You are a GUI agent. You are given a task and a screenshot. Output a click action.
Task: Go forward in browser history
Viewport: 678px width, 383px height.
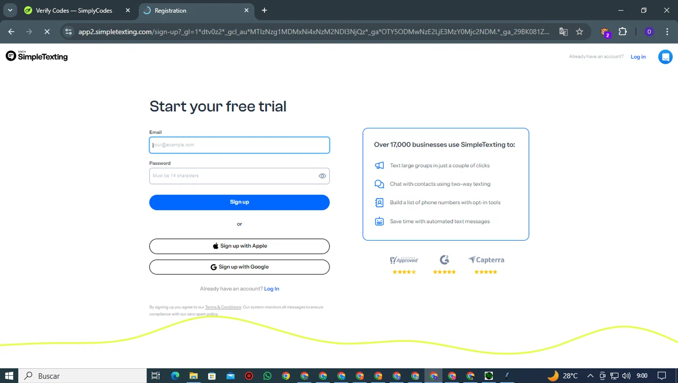click(29, 32)
